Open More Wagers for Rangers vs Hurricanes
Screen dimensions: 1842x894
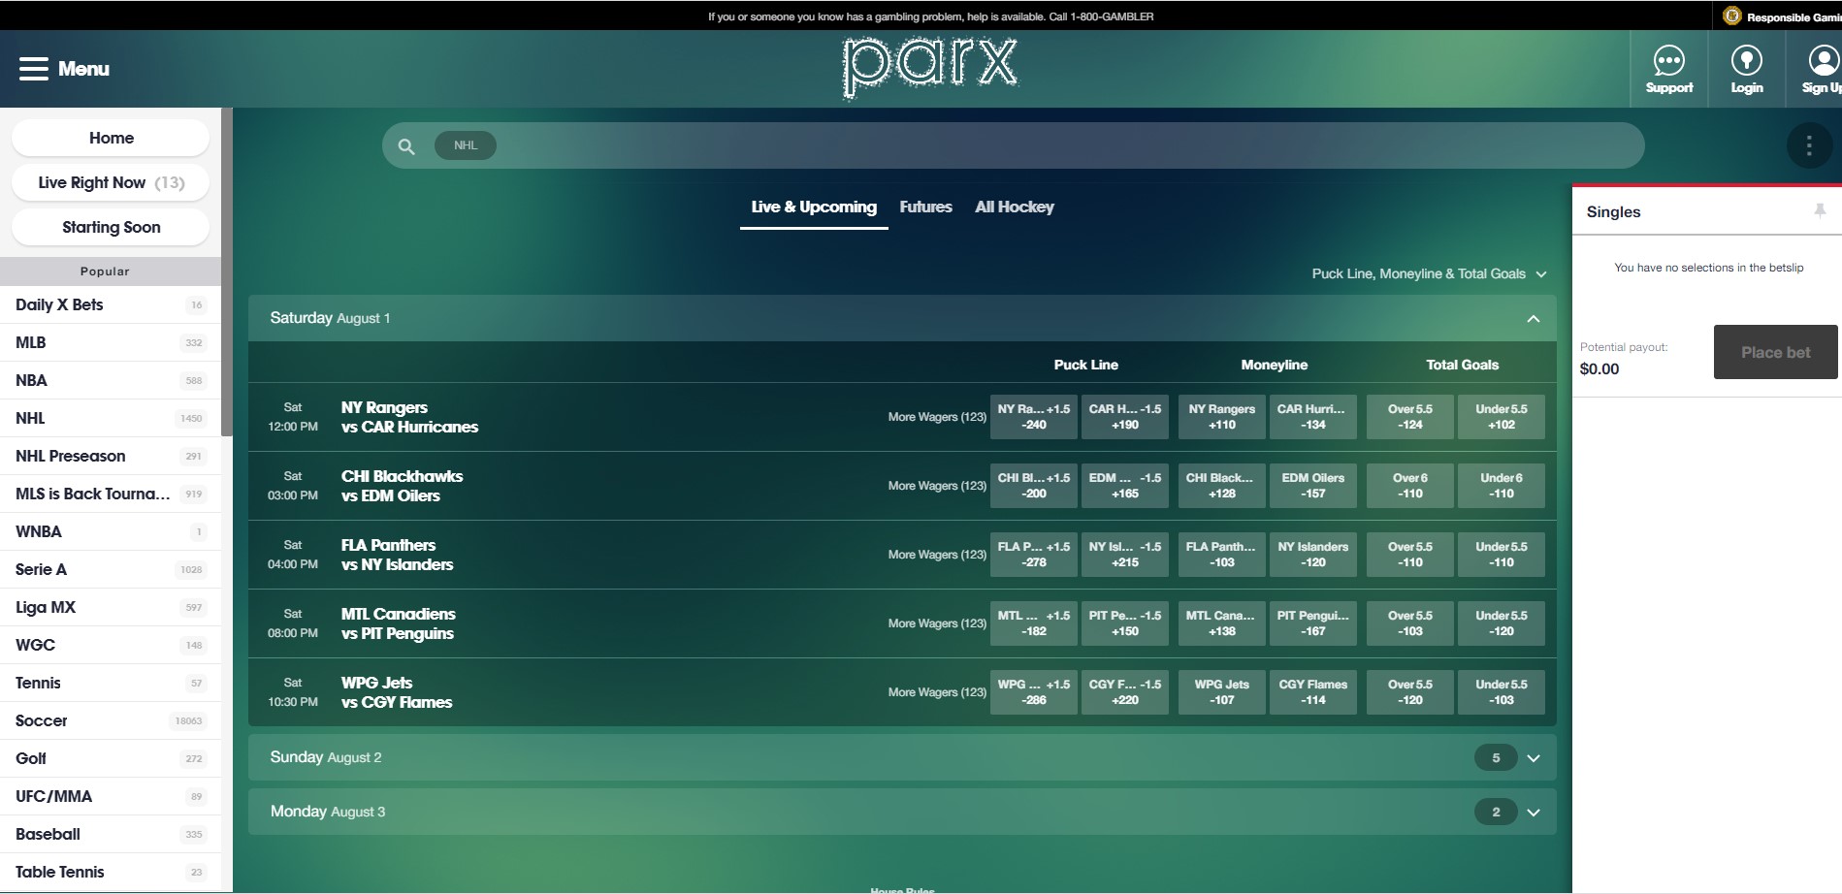pyautogui.click(x=936, y=417)
